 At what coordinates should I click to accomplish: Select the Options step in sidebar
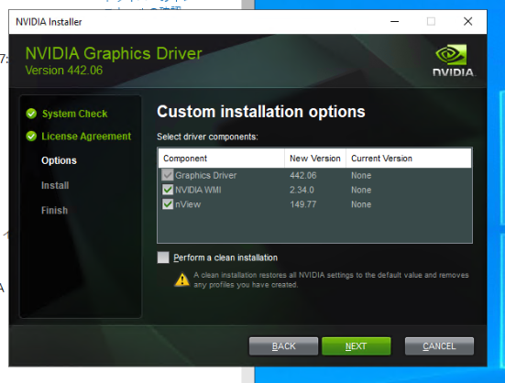(x=59, y=160)
